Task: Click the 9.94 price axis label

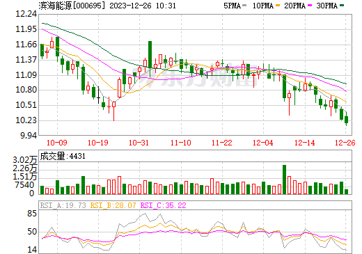Action: (29, 136)
